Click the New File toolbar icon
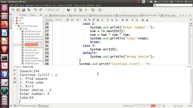 [13, 10]
